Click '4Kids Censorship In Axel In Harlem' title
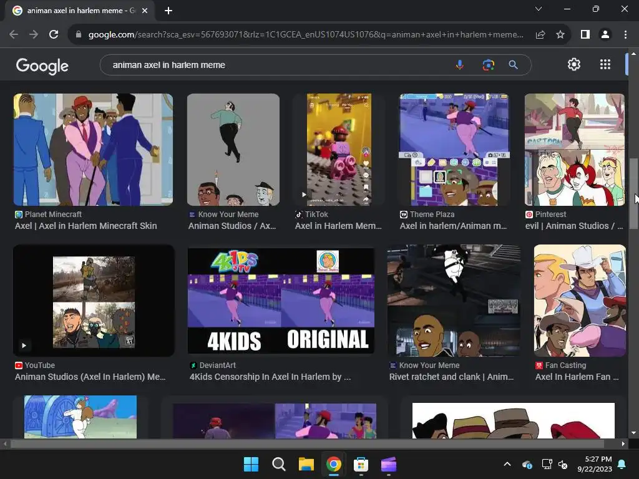The width and height of the screenshot is (639, 479). point(270,377)
